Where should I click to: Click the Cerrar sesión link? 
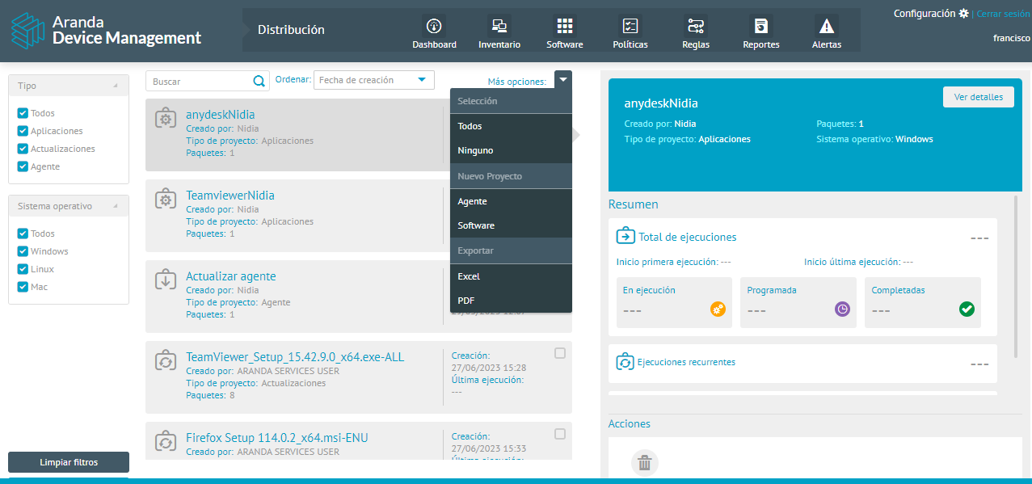point(1003,14)
